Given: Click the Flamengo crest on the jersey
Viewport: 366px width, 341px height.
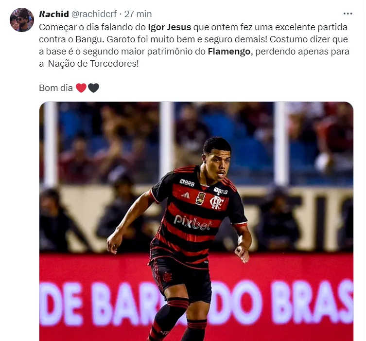Looking at the screenshot, I should tap(216, 202).
